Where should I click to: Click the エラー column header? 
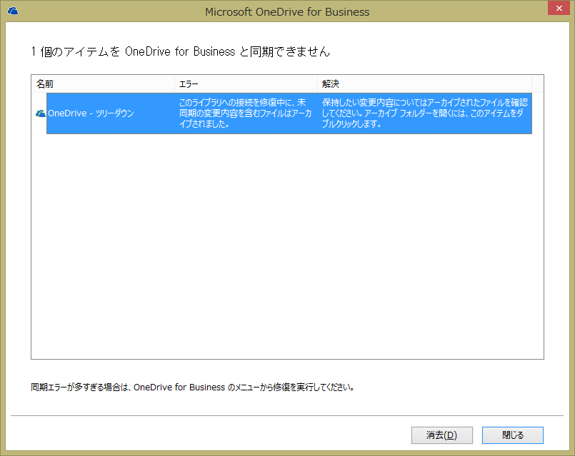[x=246, y=84]
